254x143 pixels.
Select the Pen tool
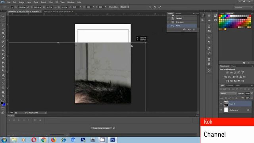3,75
